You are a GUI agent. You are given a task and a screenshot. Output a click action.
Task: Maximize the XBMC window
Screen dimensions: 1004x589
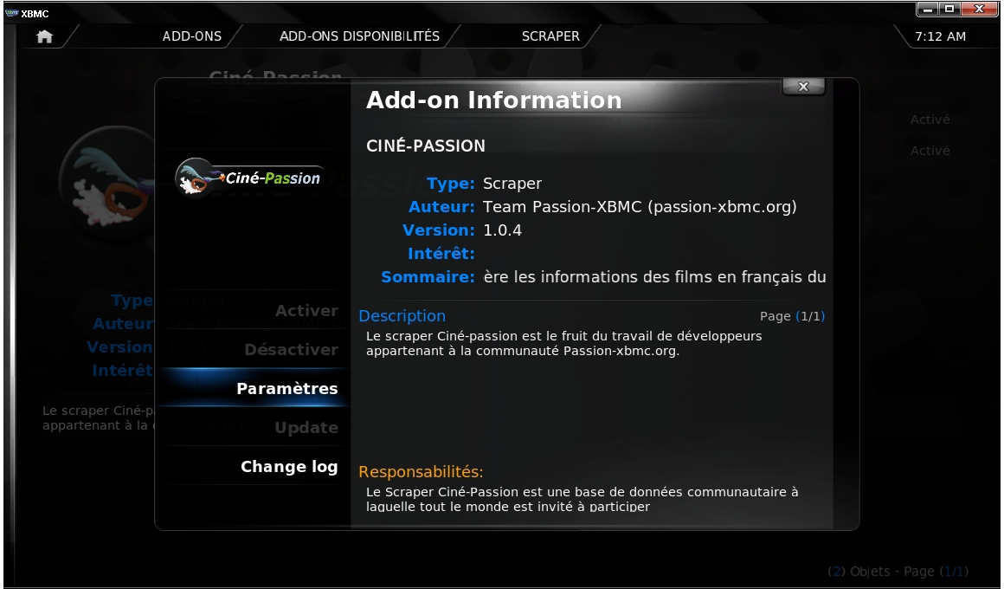pos(949,9)
